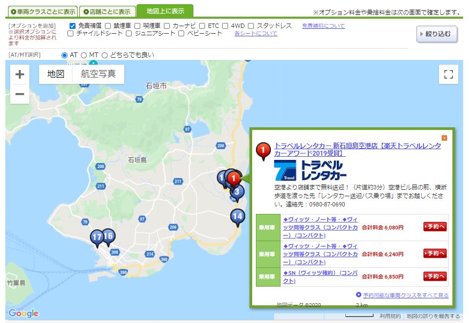Viewport: 469px width, 323px height.
Task: Open the 地図上に表示 tab
Action: (x=165, y=11)
